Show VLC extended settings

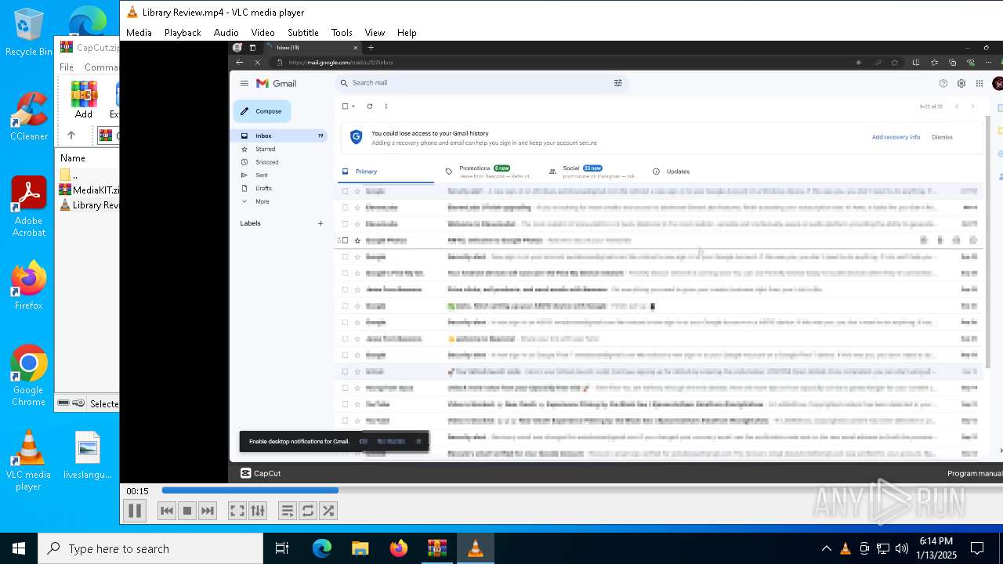coord(258,511)
